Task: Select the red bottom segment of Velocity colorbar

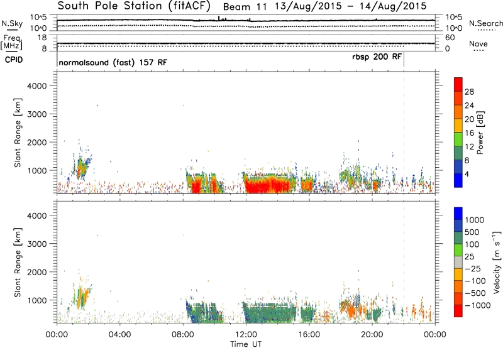Action: (x=458, y=311)
